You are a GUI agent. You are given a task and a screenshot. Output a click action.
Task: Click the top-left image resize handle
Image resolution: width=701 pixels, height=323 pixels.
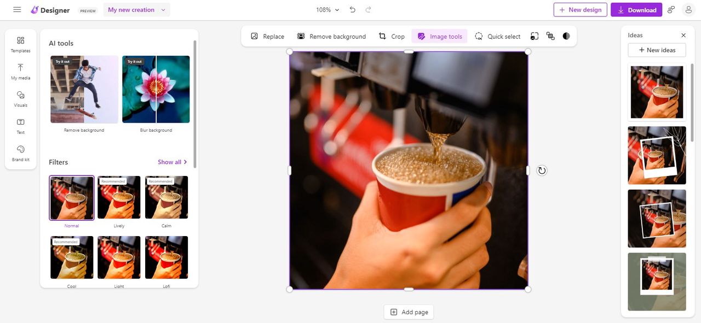click(x=290, y=52)
